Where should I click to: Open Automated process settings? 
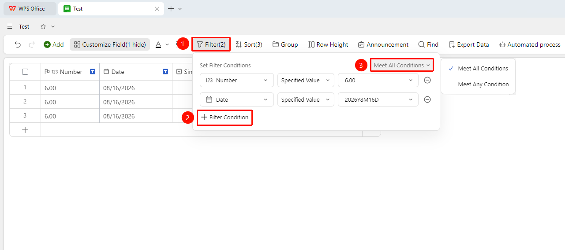click(530, 44)
